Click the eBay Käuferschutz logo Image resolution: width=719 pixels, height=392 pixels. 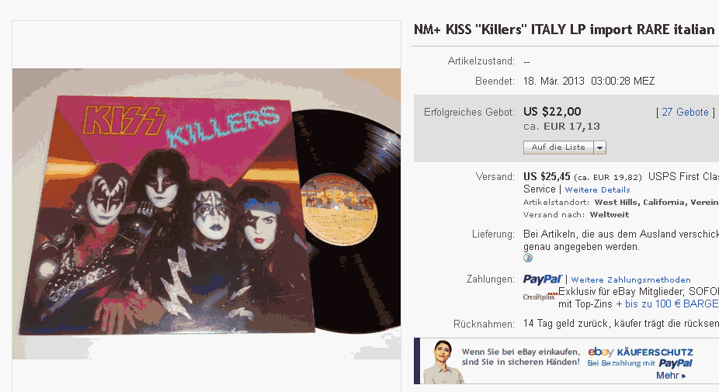click(x=640, y=352)
